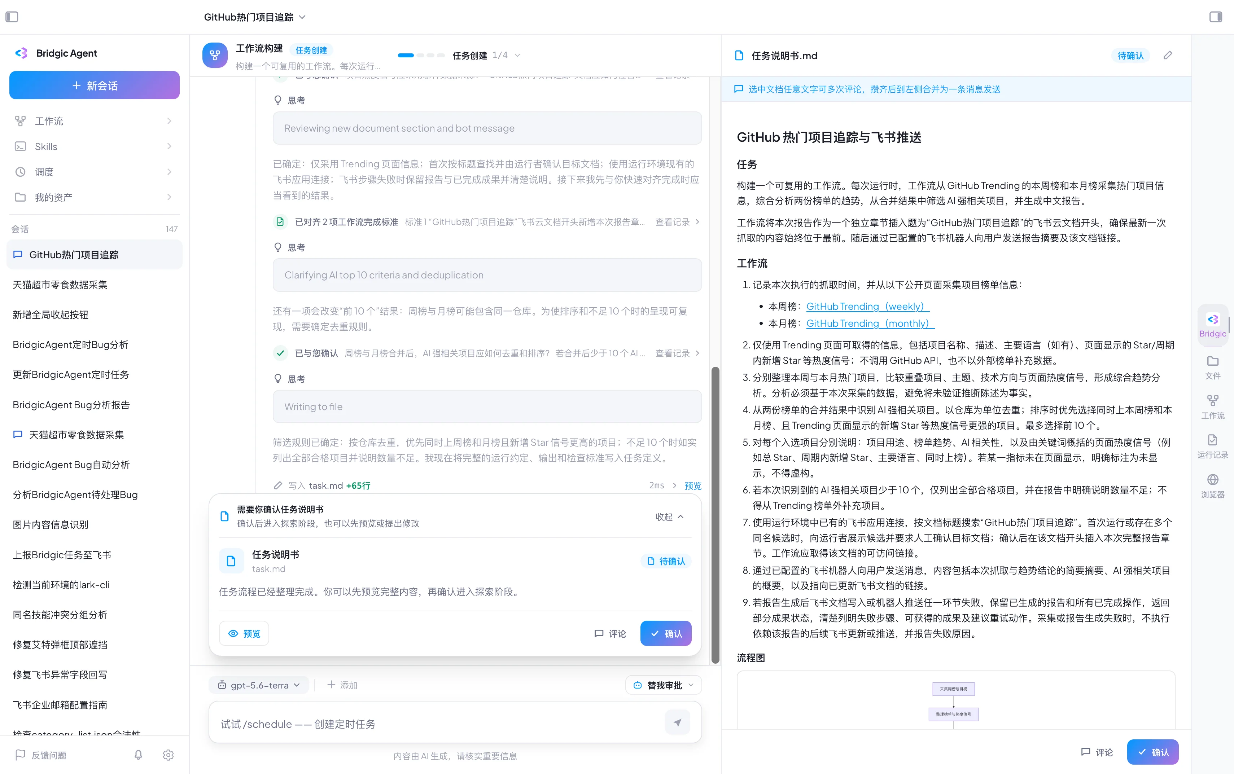Switch to the 文件 tab in right rail
The height and width of the screenshot is (774, 1234).
click(1212, 367)
